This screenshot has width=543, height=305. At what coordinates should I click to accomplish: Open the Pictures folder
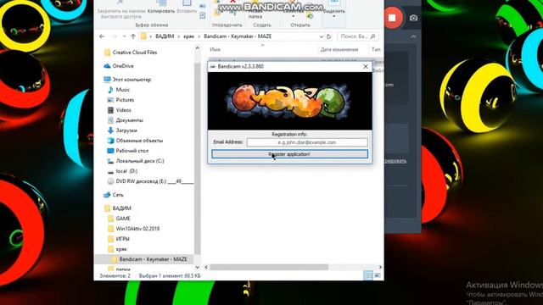tap(125, 100)
